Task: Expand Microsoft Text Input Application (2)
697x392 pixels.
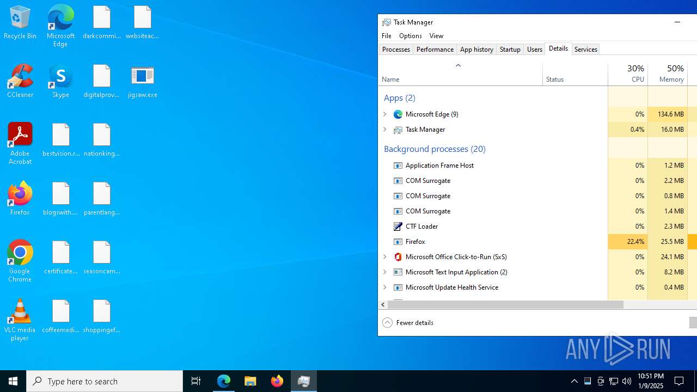Action: click(x=385, y=272)
